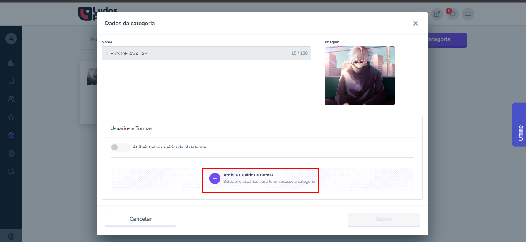Open the bar chart dashboard sidebar icon
The height and width of the screenshot is (242, 526).
[11, 63]
